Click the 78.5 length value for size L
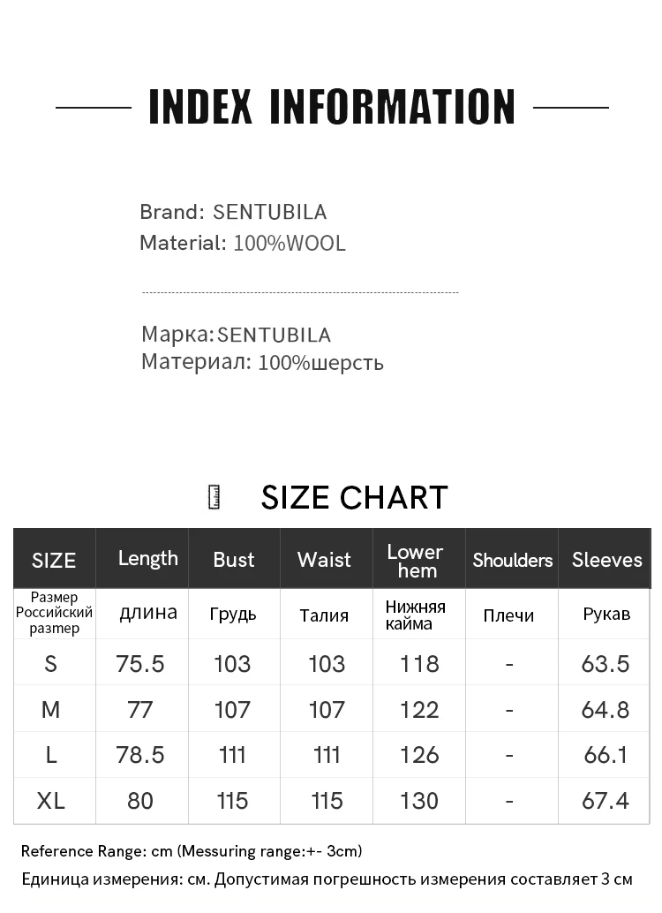 pyautogui.click(x=140, y=754)
